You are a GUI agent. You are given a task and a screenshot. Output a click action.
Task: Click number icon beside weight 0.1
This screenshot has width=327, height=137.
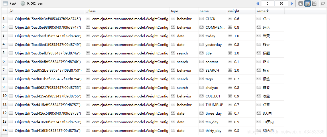coord(230,62)
